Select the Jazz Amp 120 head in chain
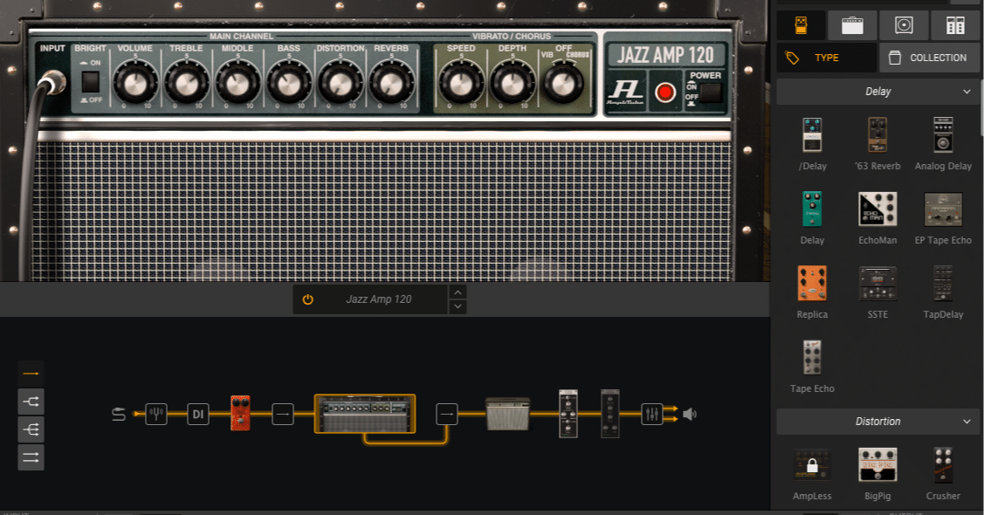 click(x=365, y=414)
